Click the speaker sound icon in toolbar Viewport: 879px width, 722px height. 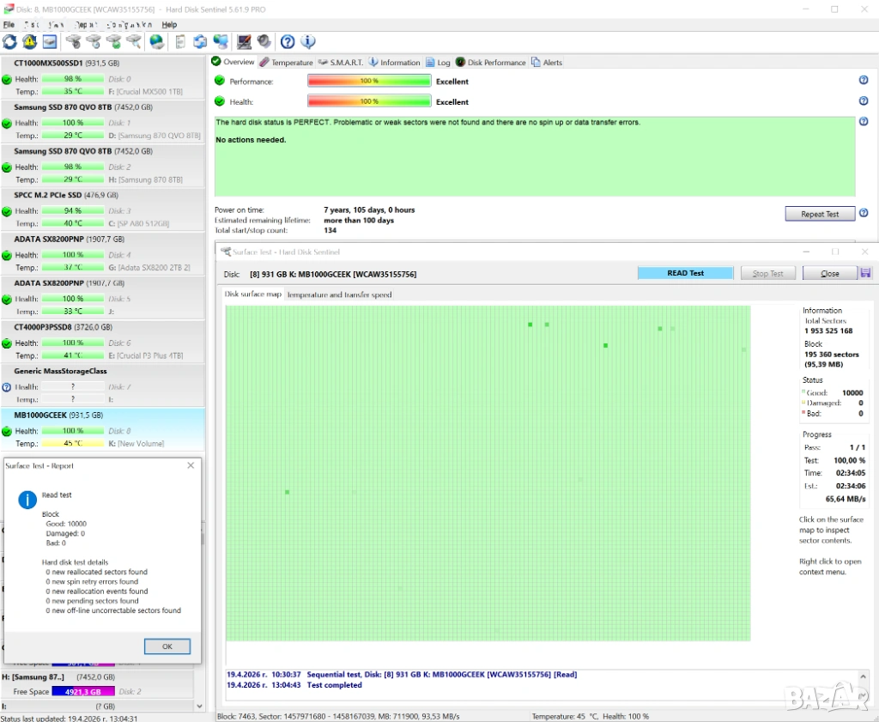(264, 41)
